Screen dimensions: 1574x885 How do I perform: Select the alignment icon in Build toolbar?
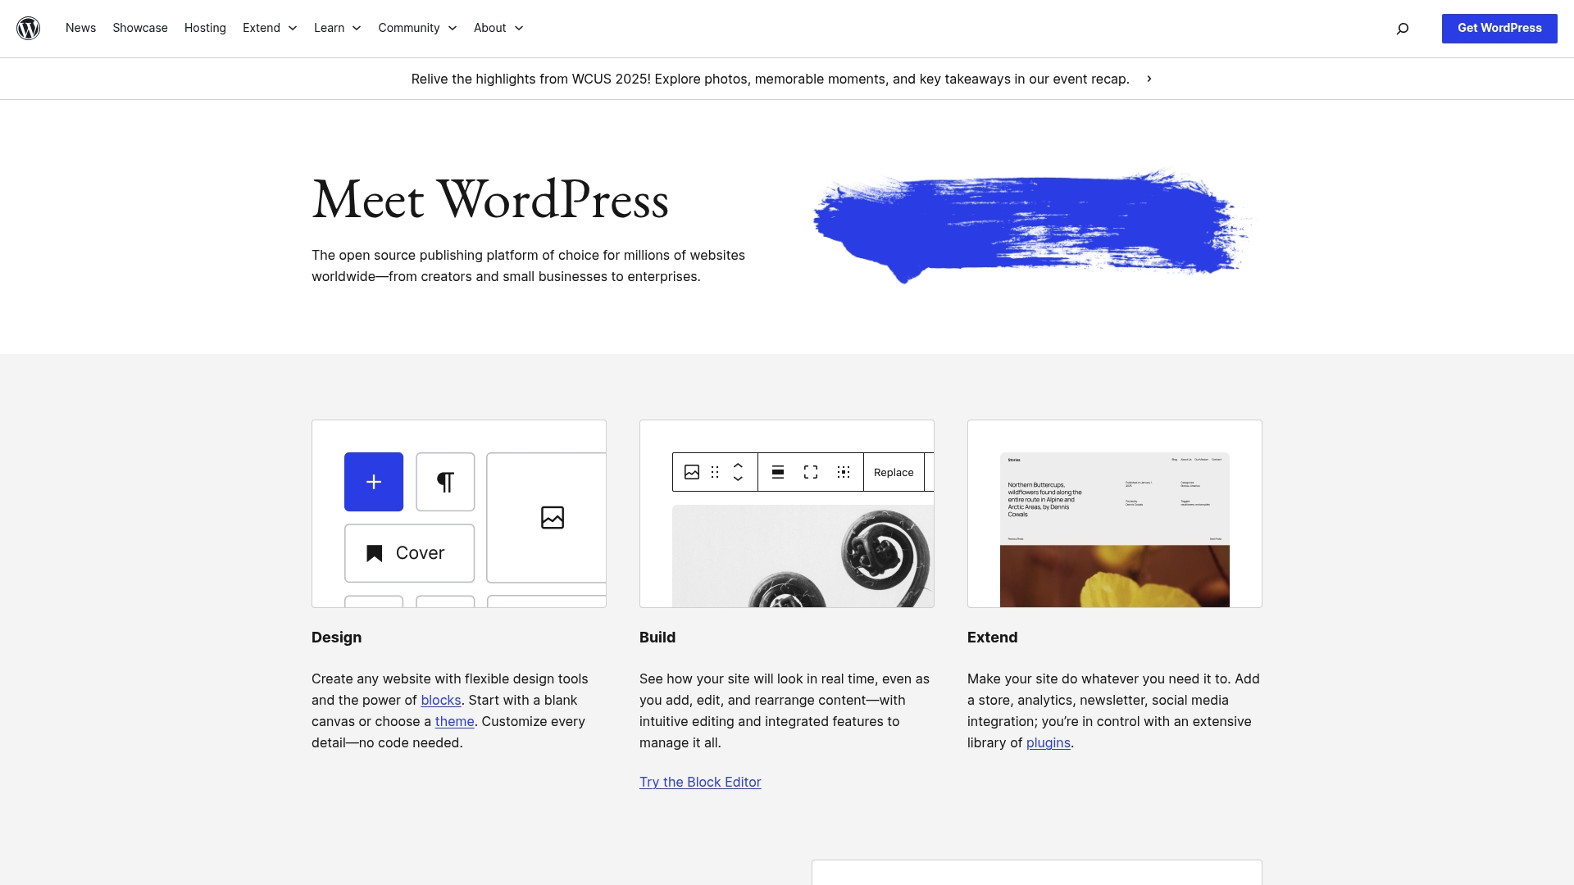point(777,472)
